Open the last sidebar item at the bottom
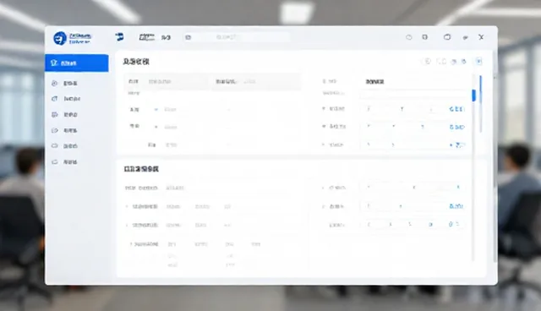 [65, 161]
